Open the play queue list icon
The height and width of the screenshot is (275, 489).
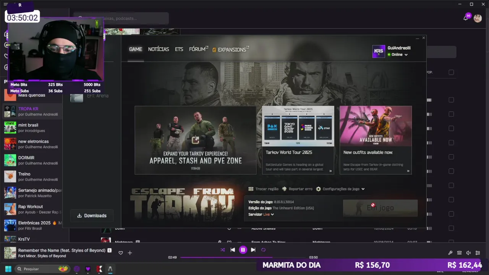pos(459,253)
